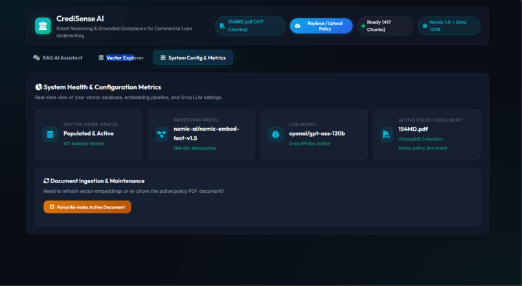This screenshot has width=522, height=286.
Task: Click the database icon in Vector Store Status card
Action: pyautogui.click(x=50, y=135)
